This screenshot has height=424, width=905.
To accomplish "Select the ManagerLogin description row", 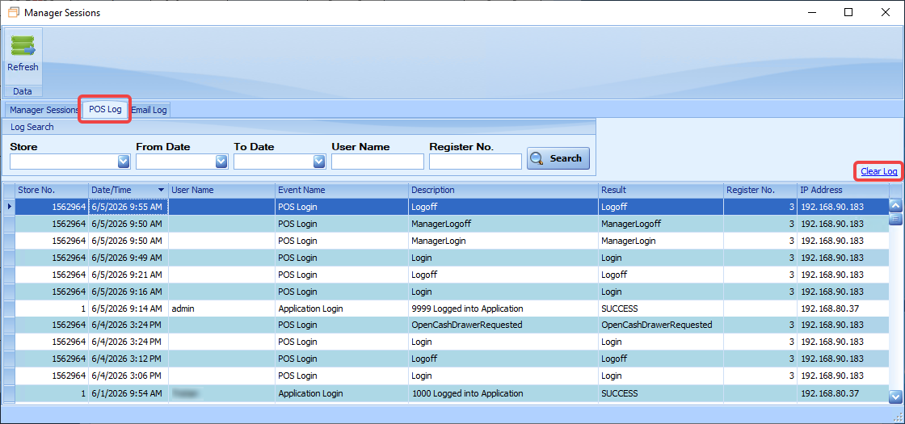I will pyautogui.click(x=452, y=241).
